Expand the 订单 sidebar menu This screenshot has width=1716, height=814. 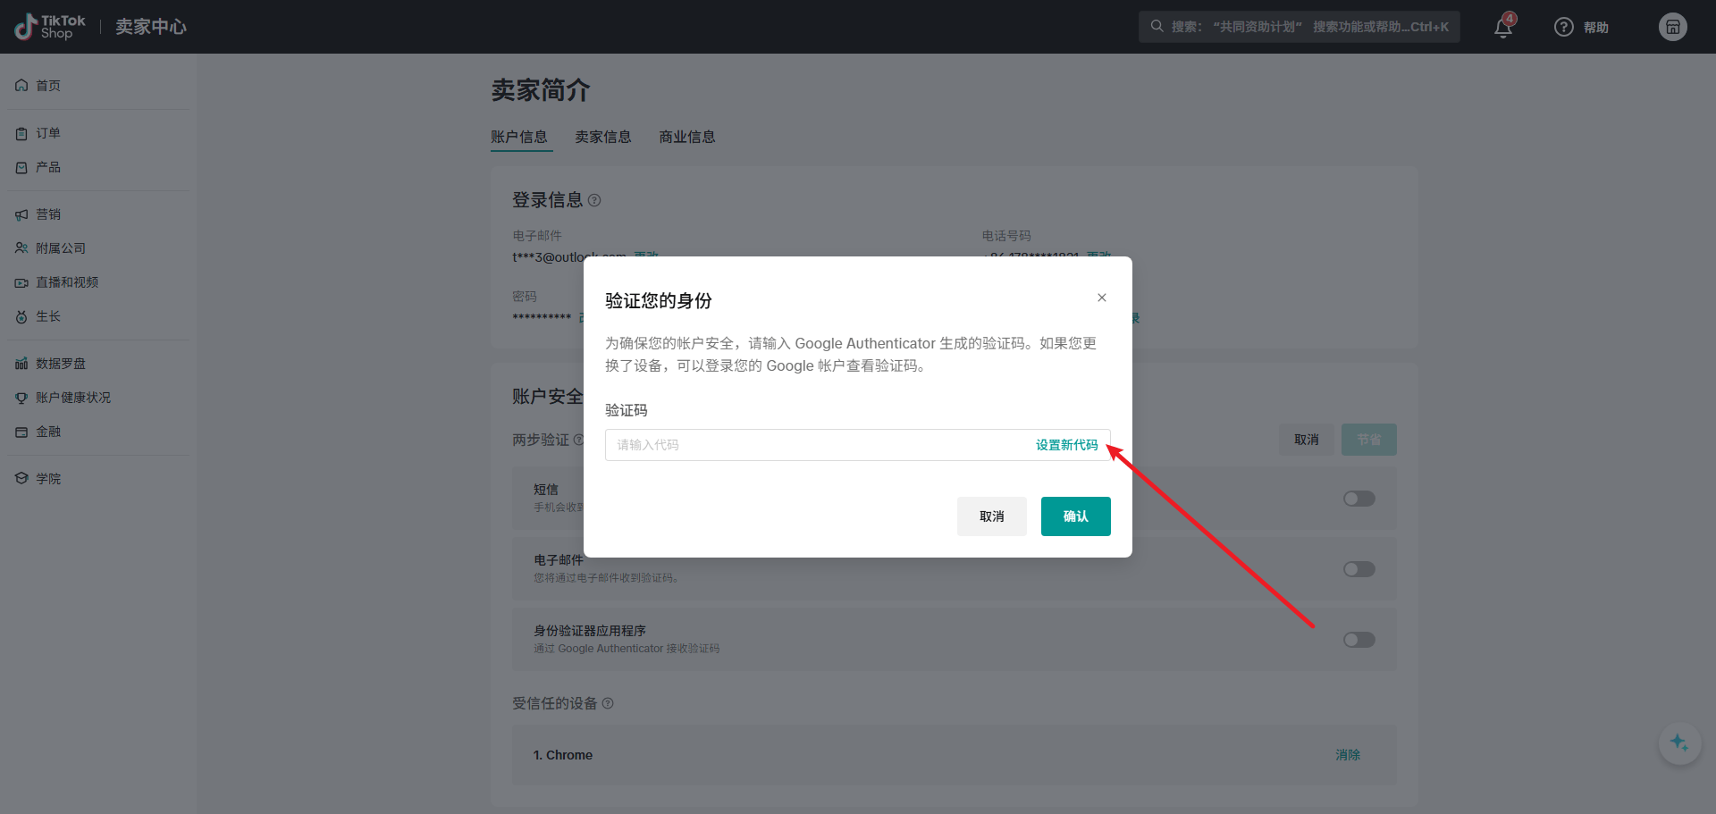pyautogui.click(x=48, y=133)
